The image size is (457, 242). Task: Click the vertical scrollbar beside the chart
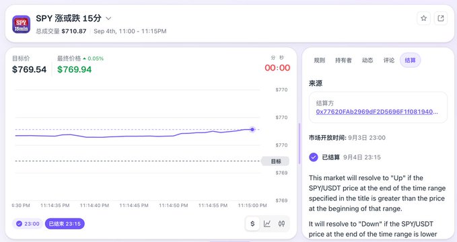(x=300, y=144)
